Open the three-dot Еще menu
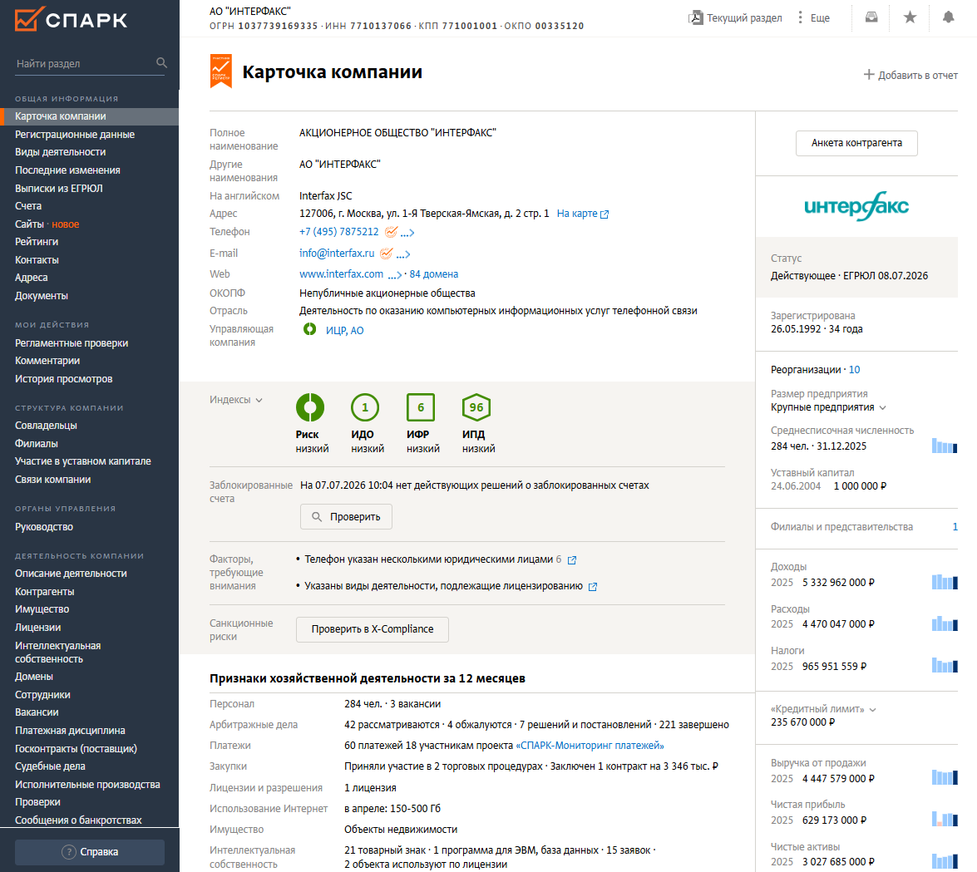Viewport: 977px width, 872px height. pyautogui.click(x=814, y=18)
